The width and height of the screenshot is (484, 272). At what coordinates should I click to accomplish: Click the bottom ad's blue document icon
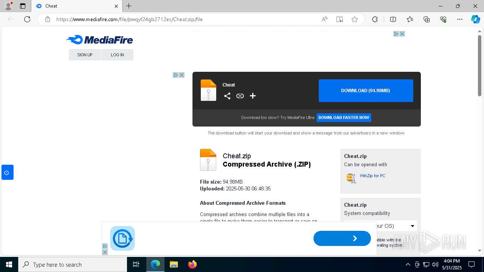tap(123, 238)
